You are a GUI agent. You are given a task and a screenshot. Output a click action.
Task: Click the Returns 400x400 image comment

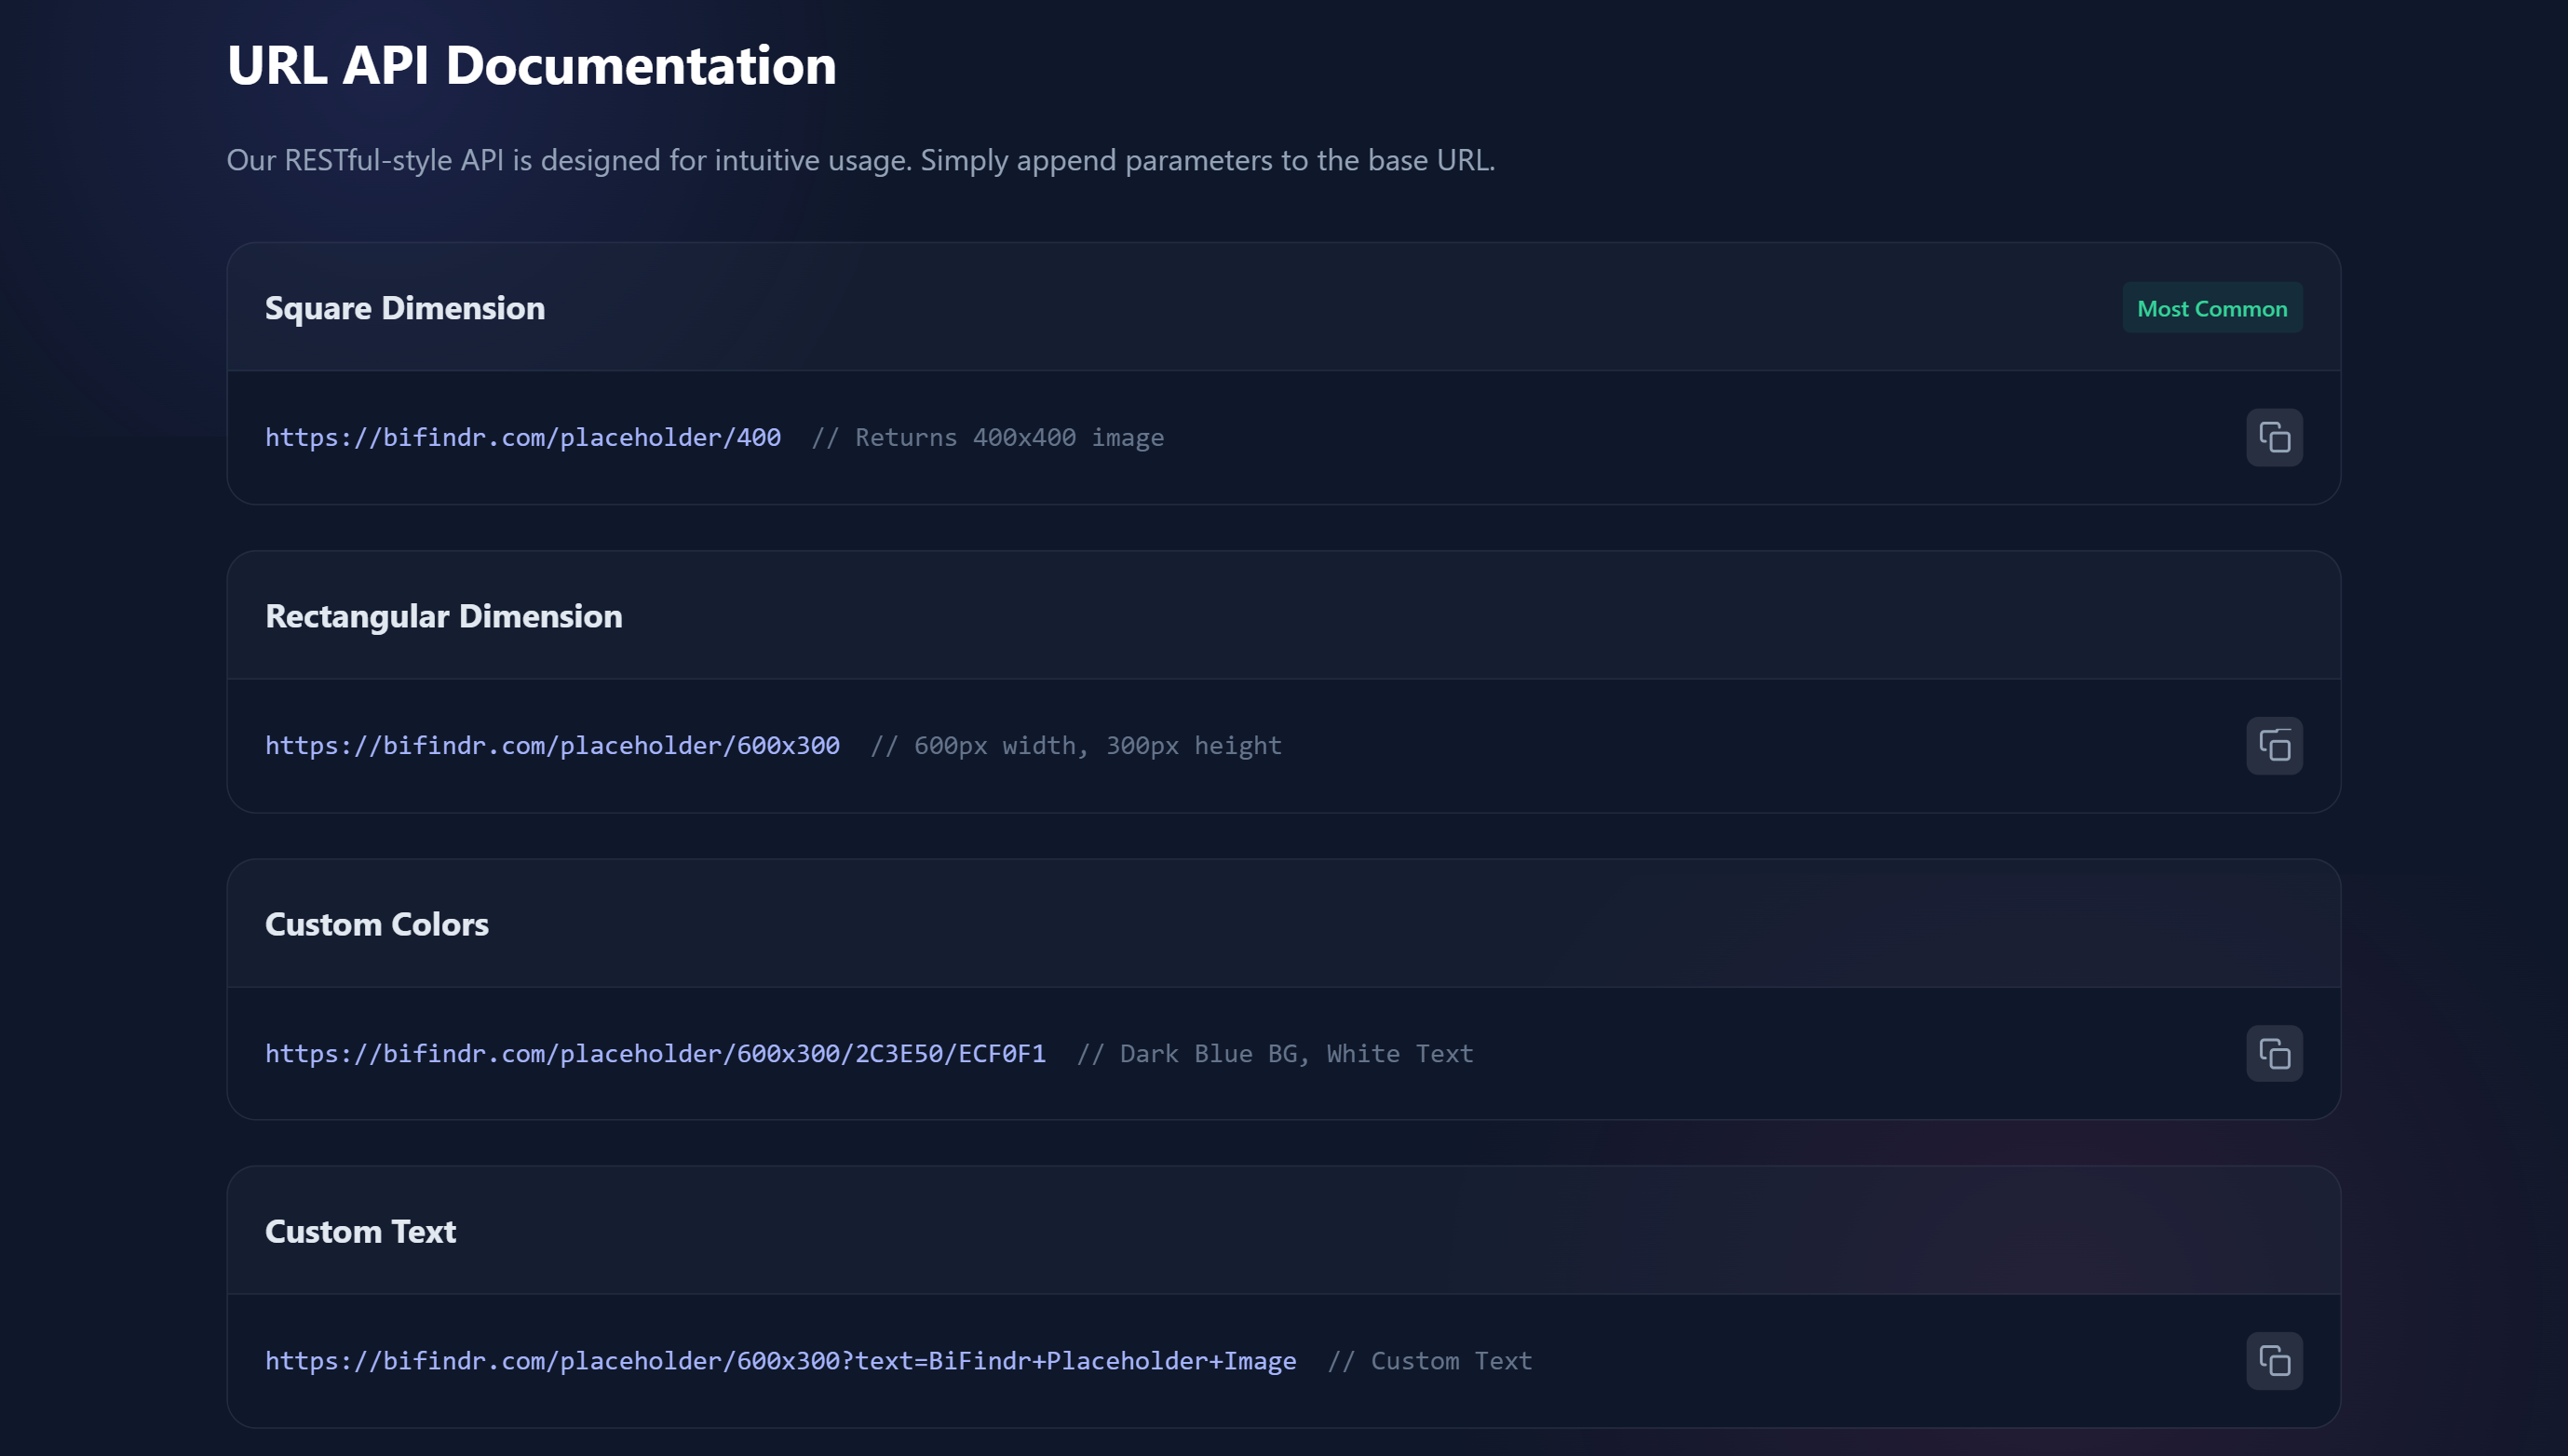pos(989,437)
